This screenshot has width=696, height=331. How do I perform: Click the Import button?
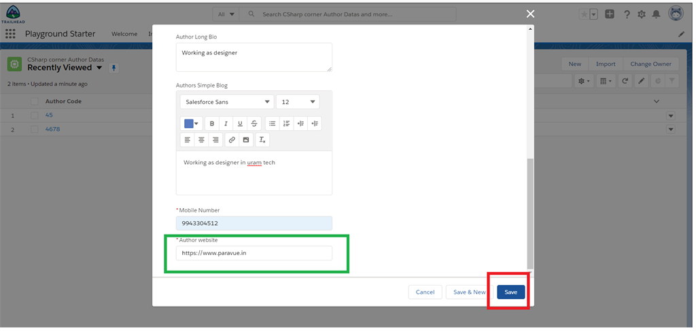click(606, 64)
